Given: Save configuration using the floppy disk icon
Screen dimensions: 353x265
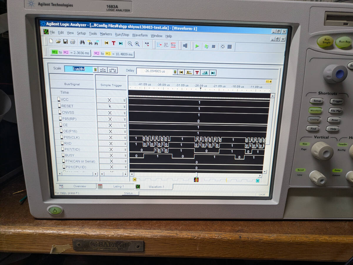Looking at the screenshot, I should (x=65, y=42).
